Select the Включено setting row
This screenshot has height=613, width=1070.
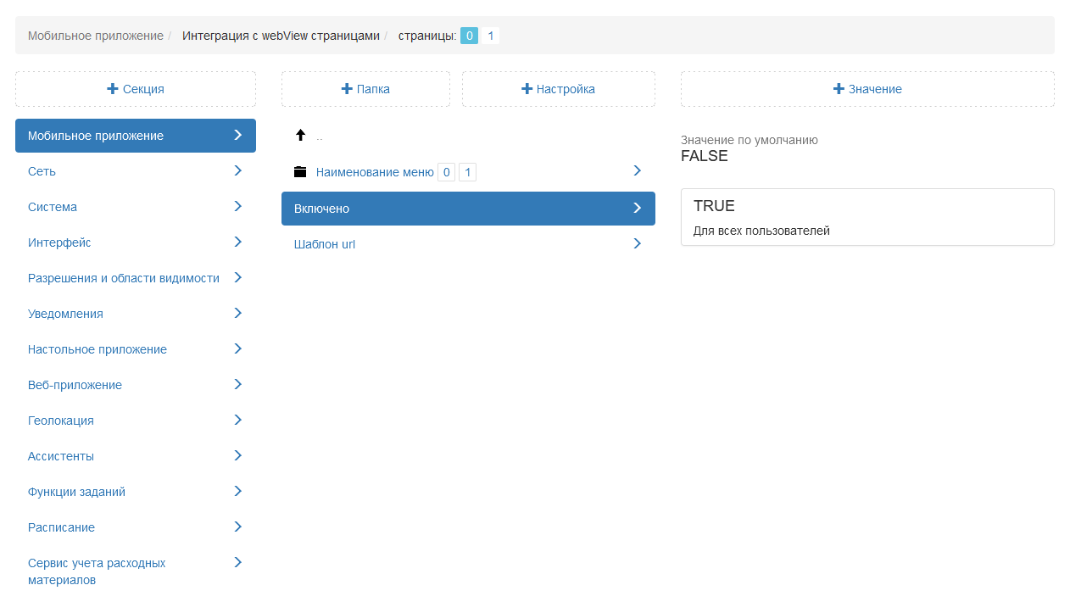point(467,209)
